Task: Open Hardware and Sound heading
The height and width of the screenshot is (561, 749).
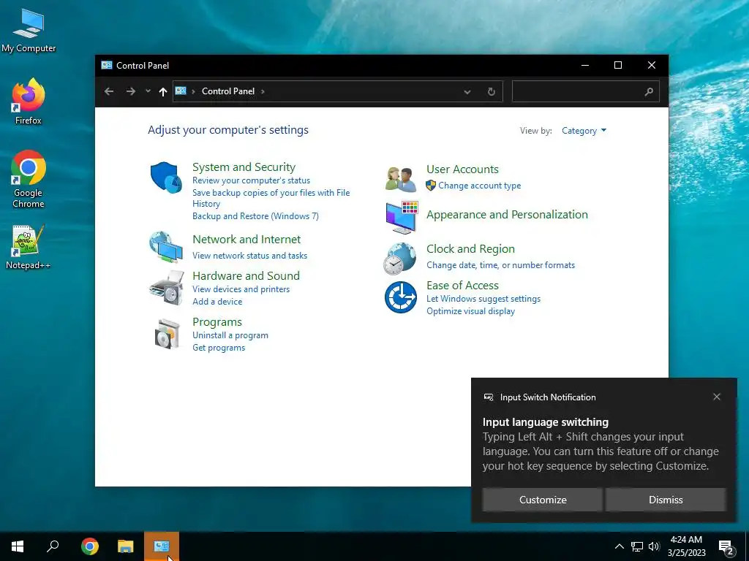Action: pos(246,275)
